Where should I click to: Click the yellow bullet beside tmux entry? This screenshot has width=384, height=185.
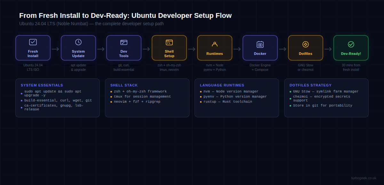(111, 96)
